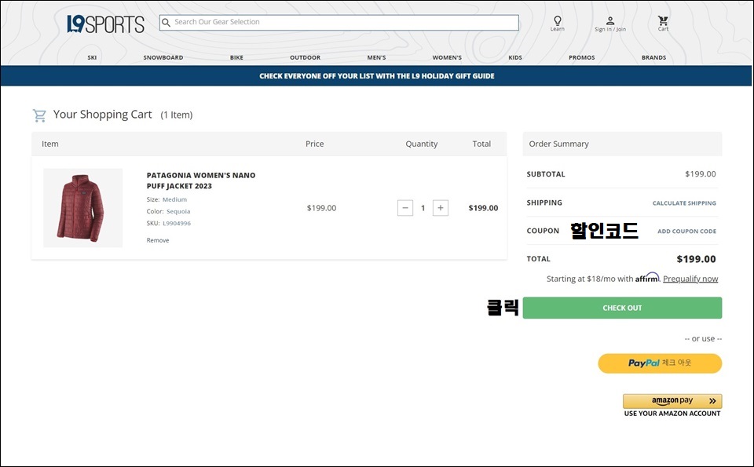Remove the jacket from the cart
The image size is (754, 467).
[158, 240]
